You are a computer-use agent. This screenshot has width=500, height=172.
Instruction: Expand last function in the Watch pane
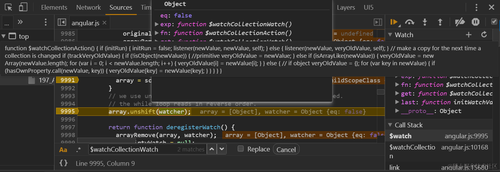pos(397,102)
